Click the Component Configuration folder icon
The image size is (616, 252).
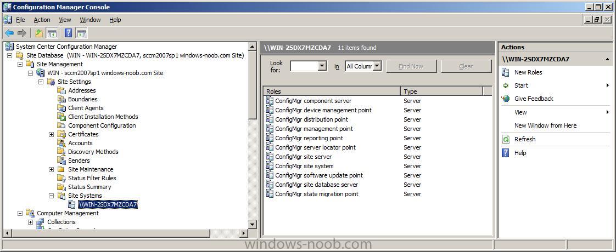(61, 125)
